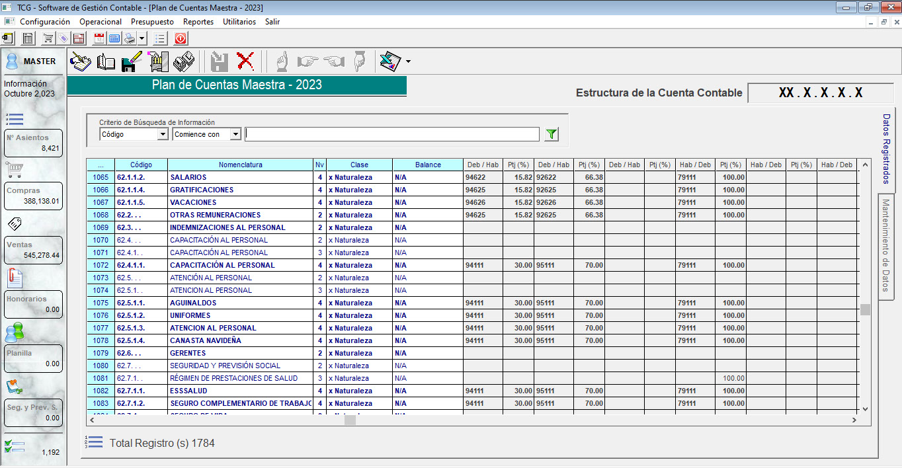Screen dimensions: 902x468
Task: Open the Código search field dropdown
Action: (x=163, y=134)
